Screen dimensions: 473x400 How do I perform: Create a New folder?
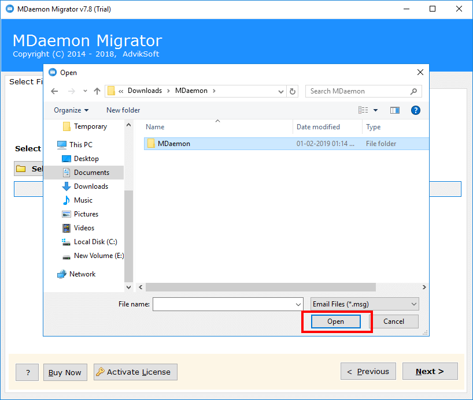(x=123, y=110)
